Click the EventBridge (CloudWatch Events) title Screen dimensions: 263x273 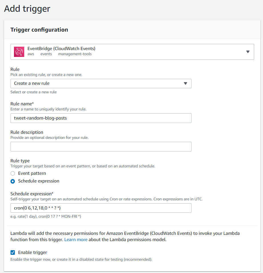coord(61,49)
